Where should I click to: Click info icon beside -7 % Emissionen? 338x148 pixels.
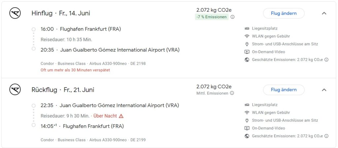coord(232,17)
